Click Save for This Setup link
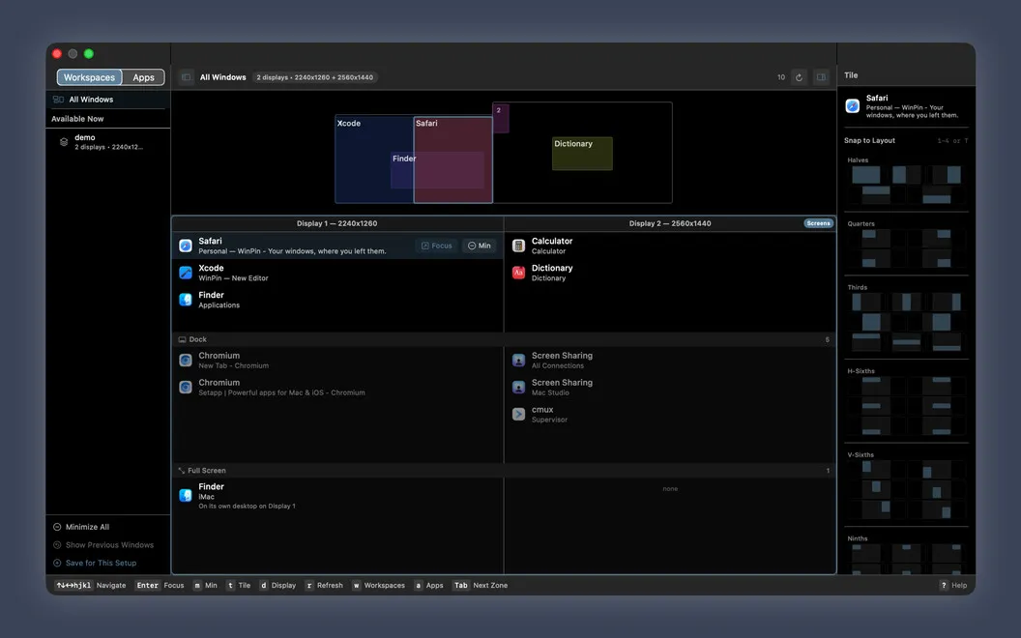This screenshot has height=638, width=1021. tap(95, 564)
